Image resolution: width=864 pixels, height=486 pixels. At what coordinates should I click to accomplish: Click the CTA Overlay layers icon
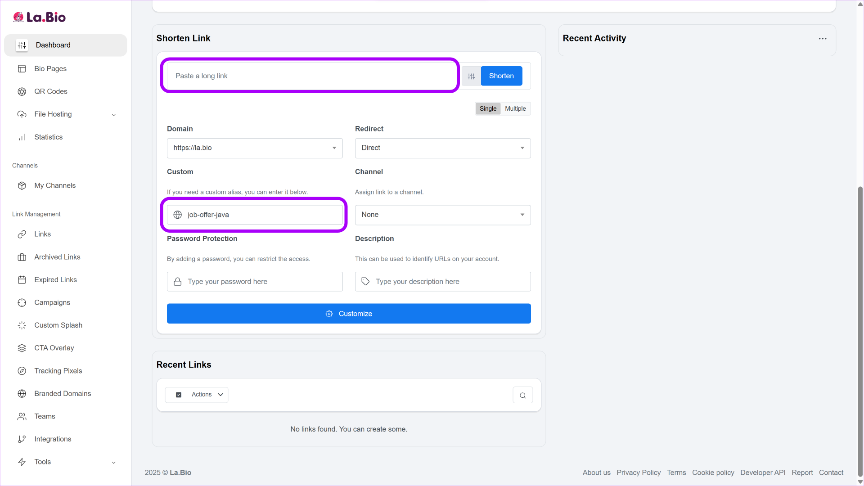pyautogui.click(x=22, y=348)
